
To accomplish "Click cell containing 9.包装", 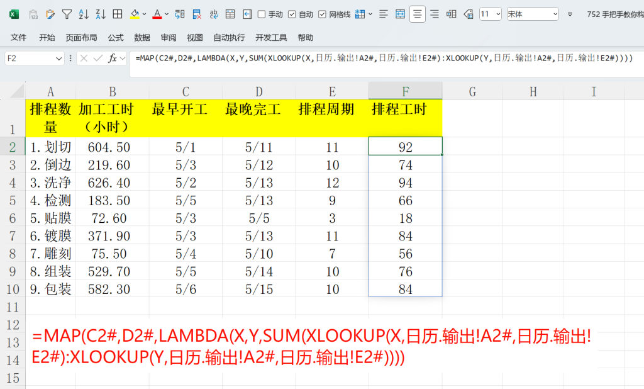I will pos(50,289).
